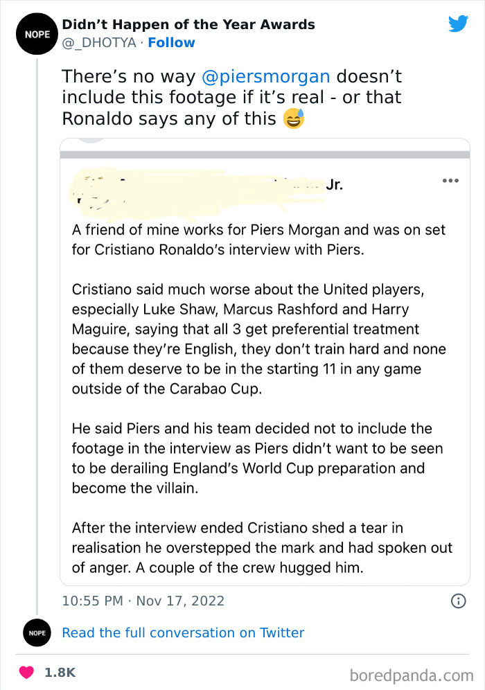Like the post via the heart icon
This screenshot has height=690, width=485.
pos(26,671)
